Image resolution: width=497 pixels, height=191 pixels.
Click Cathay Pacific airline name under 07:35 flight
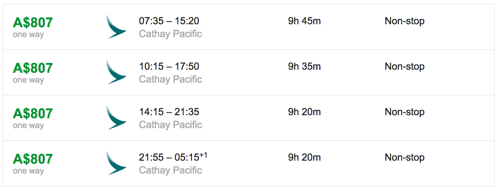(170, 34)
